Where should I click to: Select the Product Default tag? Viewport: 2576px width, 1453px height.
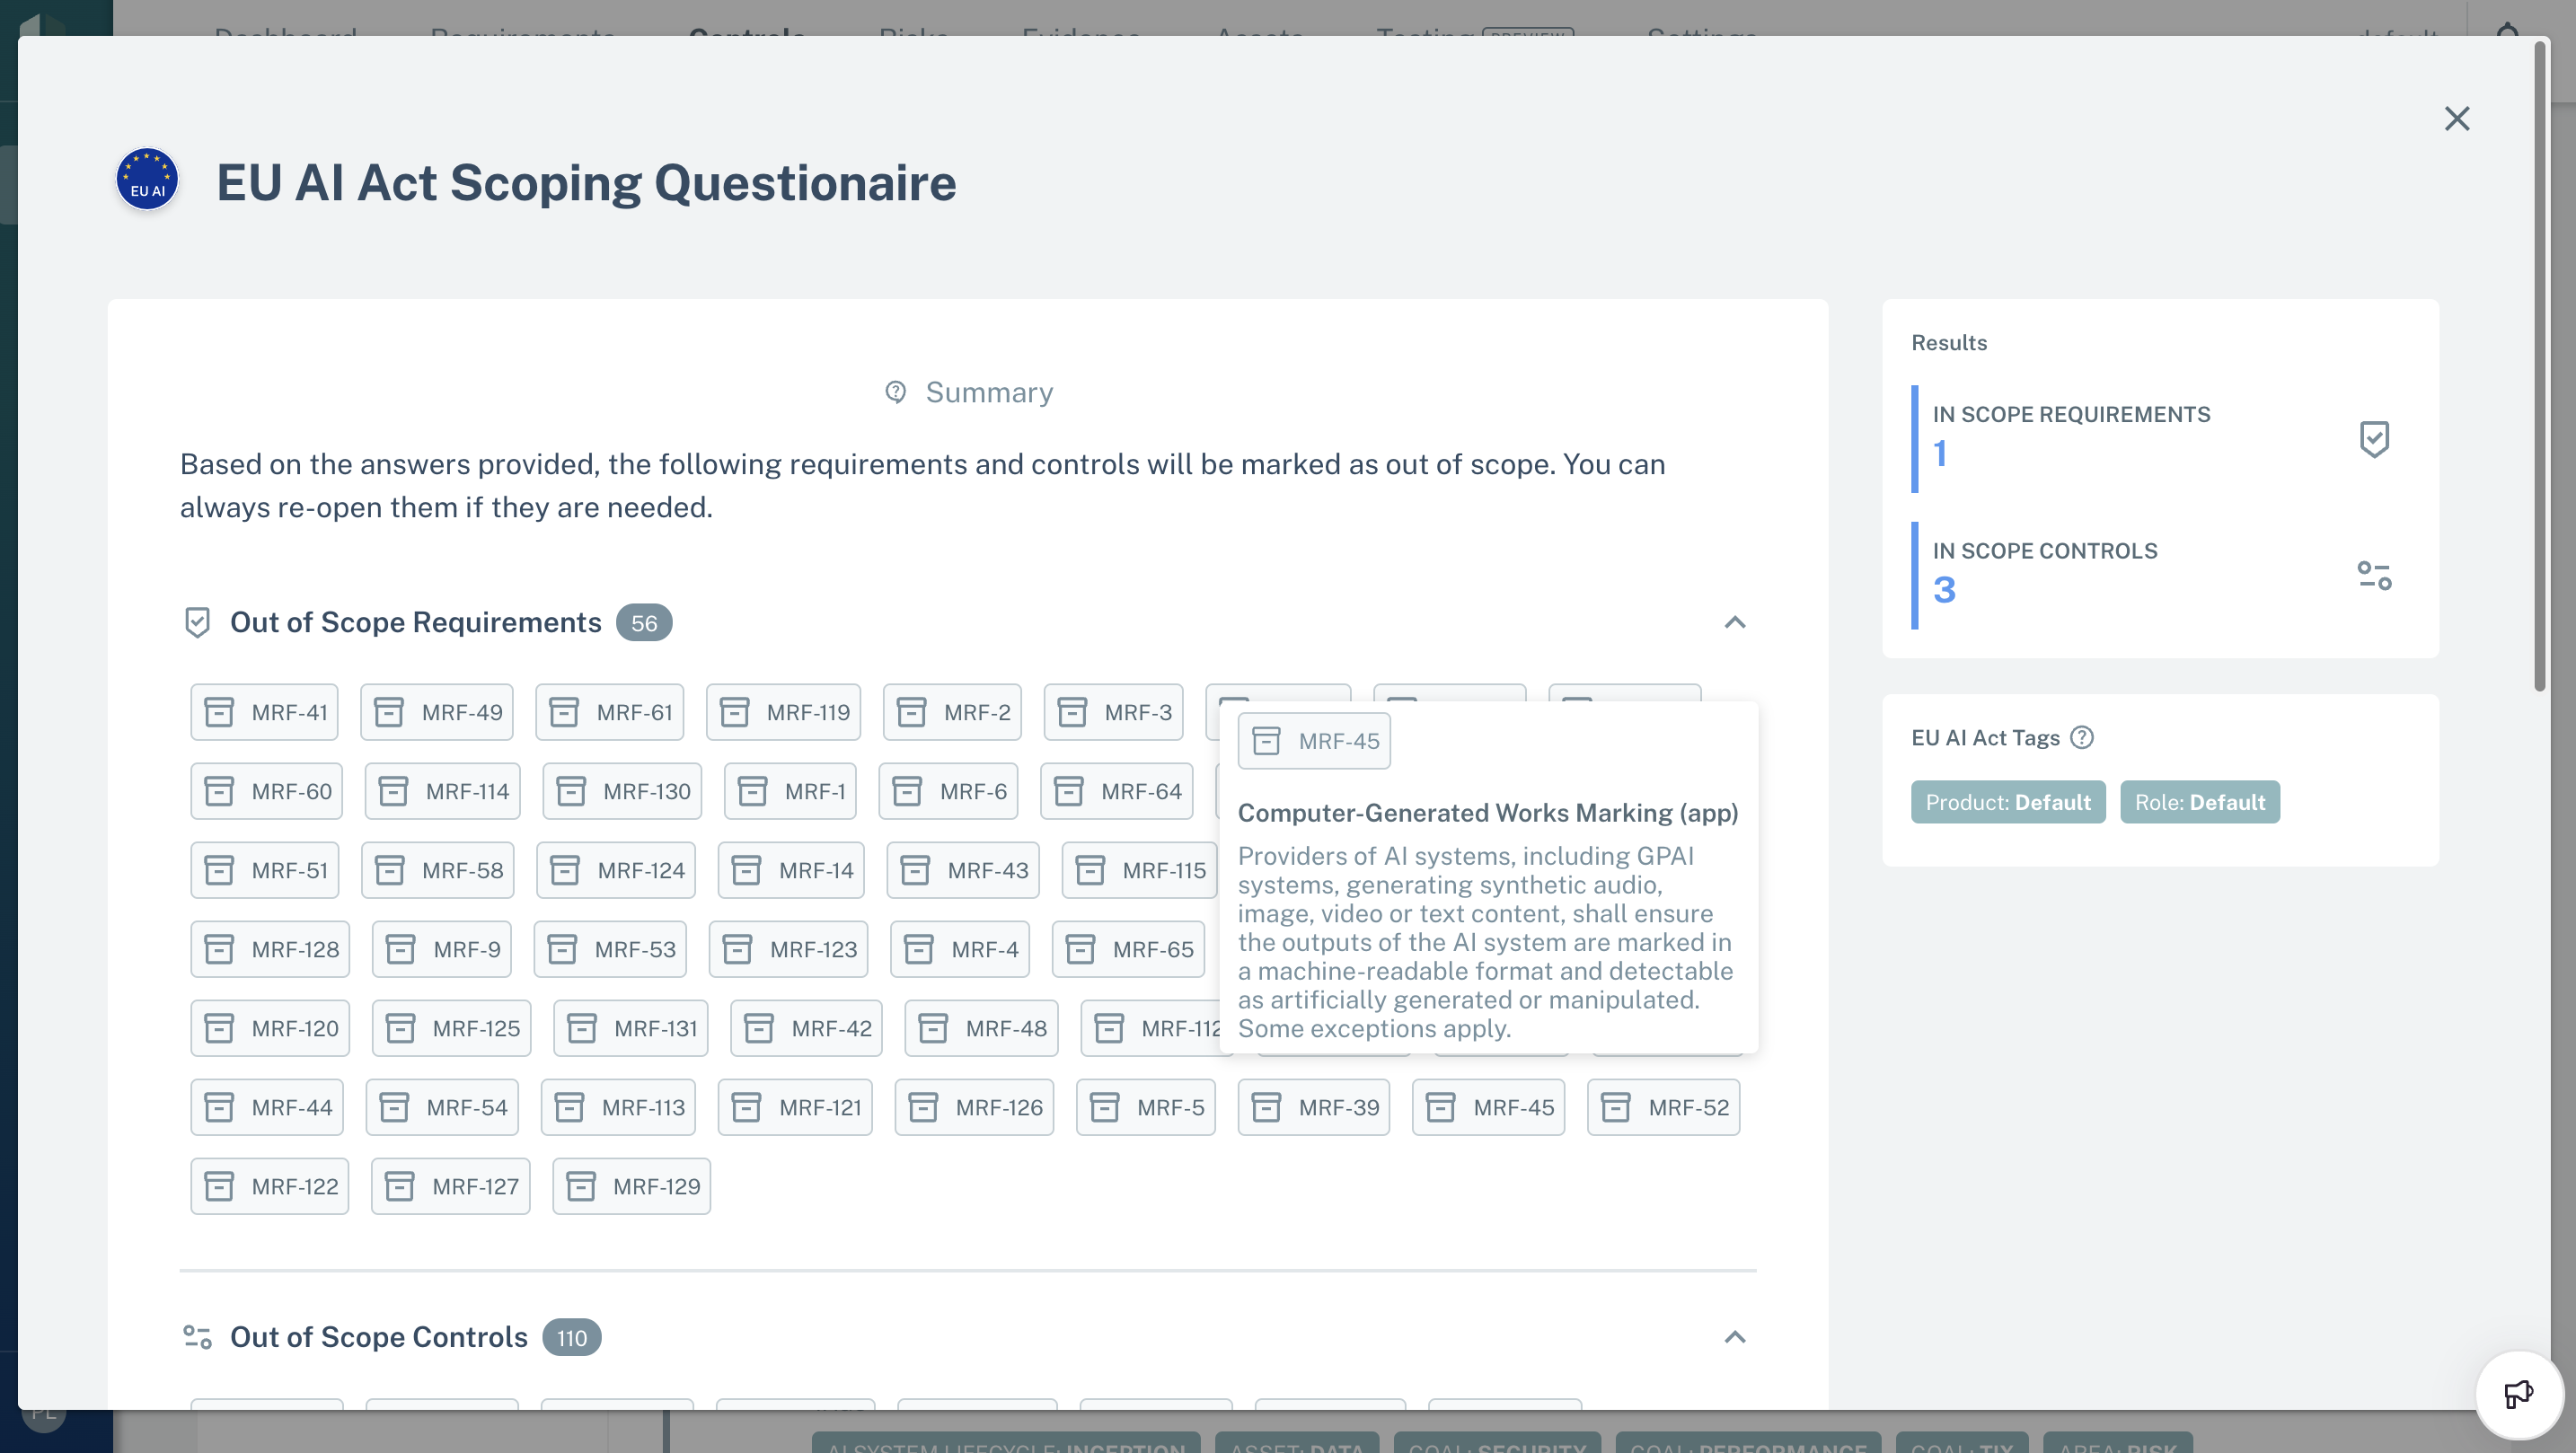[x=2008, y=802]
